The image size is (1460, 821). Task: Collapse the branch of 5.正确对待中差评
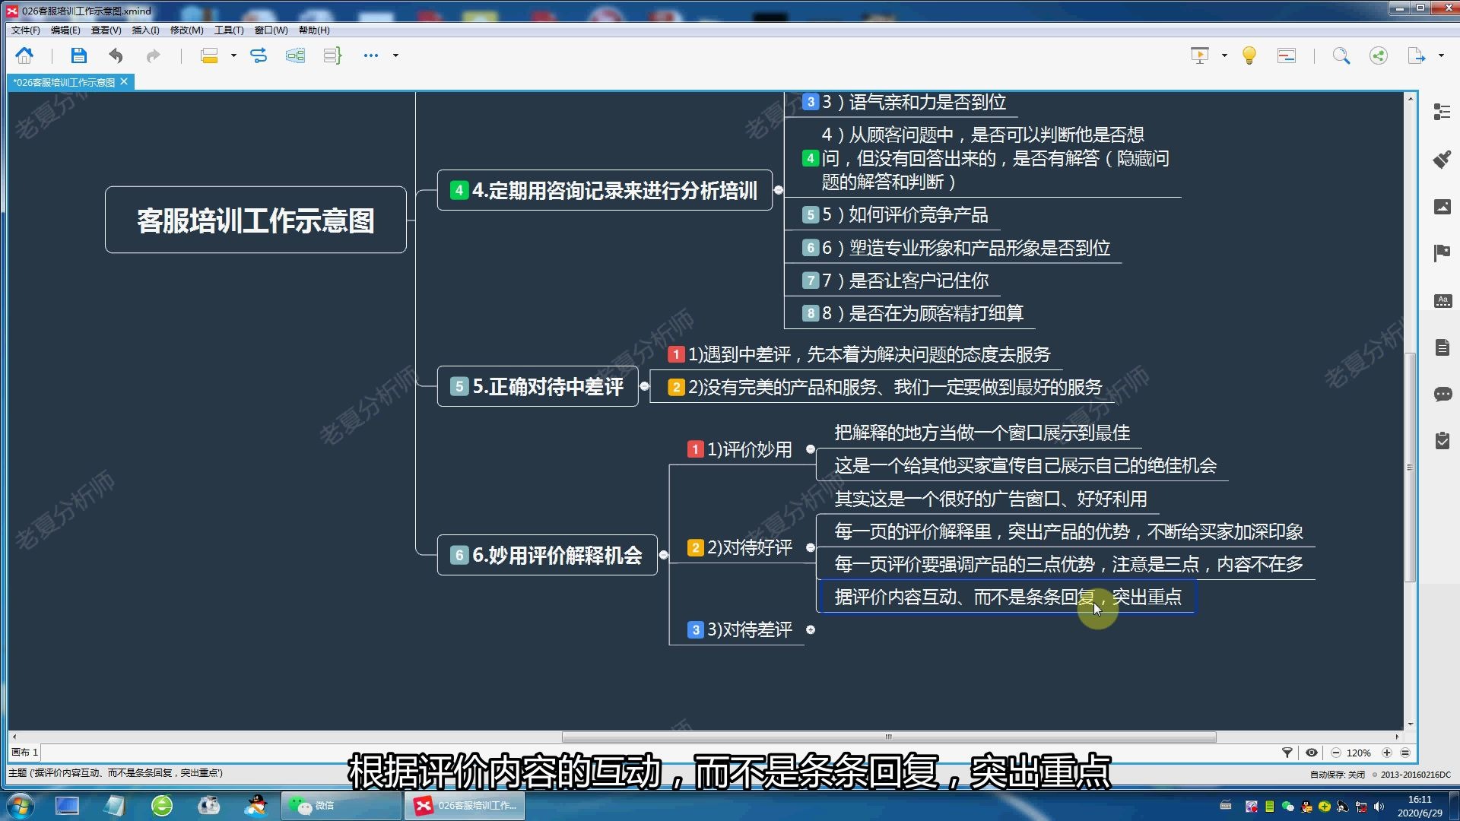645,386
